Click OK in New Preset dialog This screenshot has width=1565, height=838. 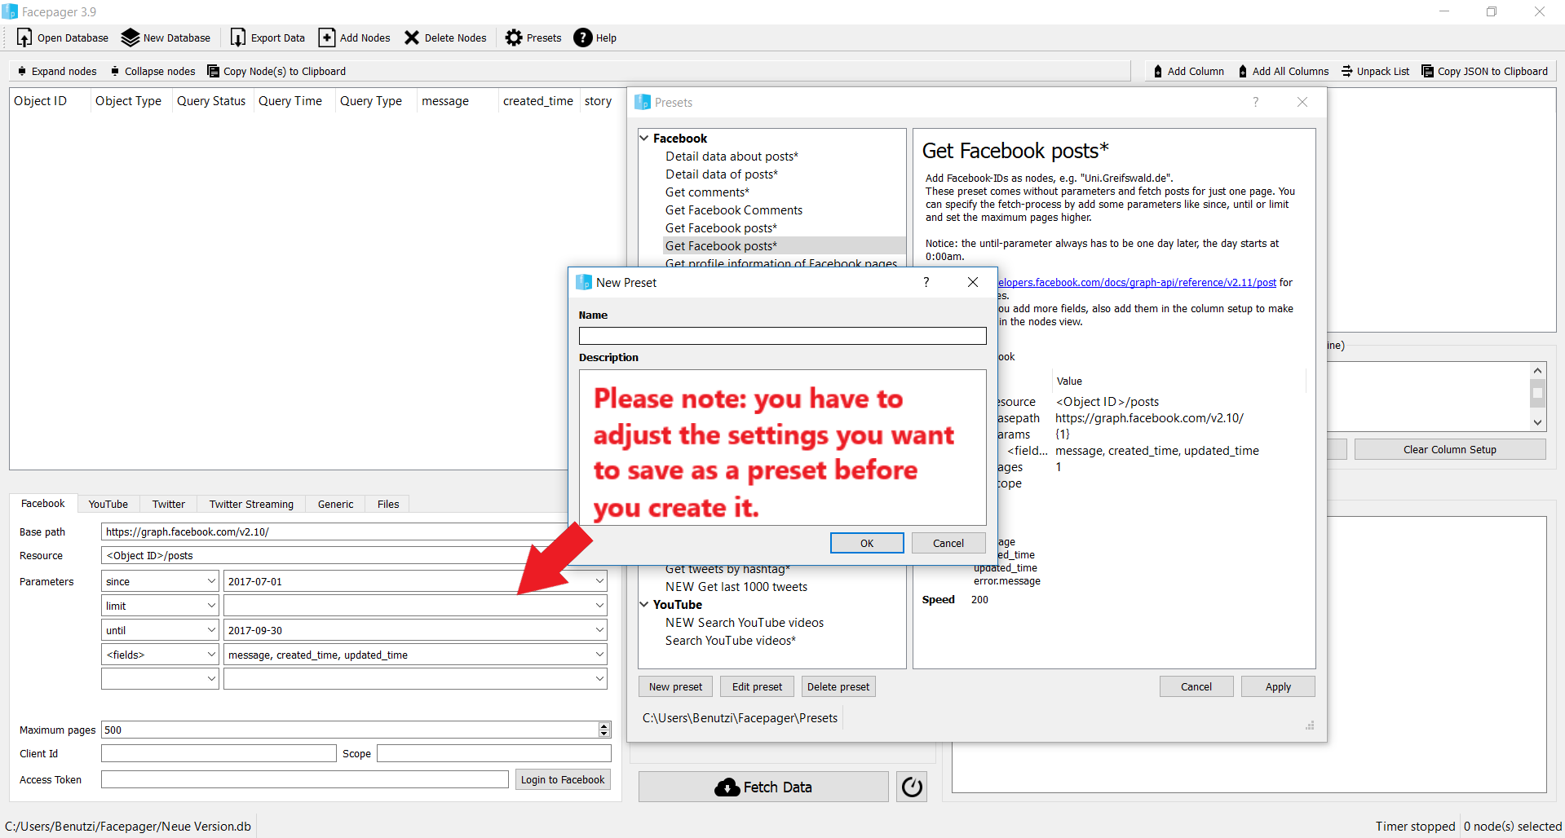pos(867,543)
